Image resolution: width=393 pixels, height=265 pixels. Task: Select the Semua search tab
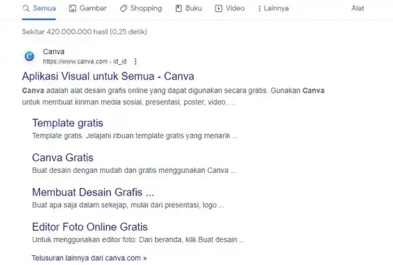point(39,8)
